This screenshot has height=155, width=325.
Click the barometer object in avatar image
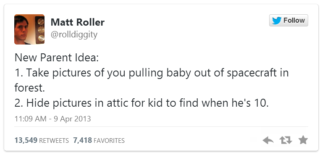(x=40, y=30)
